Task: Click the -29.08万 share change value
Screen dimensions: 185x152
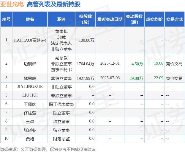Action: point(136,78)
